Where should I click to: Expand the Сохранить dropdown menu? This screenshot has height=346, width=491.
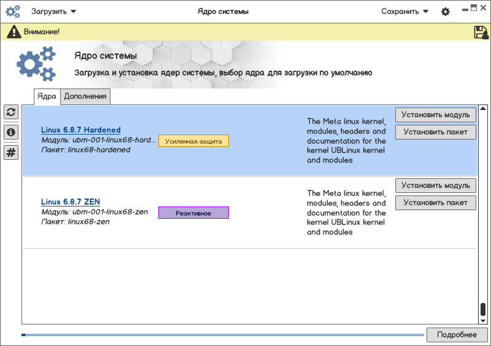coord(404,11)
